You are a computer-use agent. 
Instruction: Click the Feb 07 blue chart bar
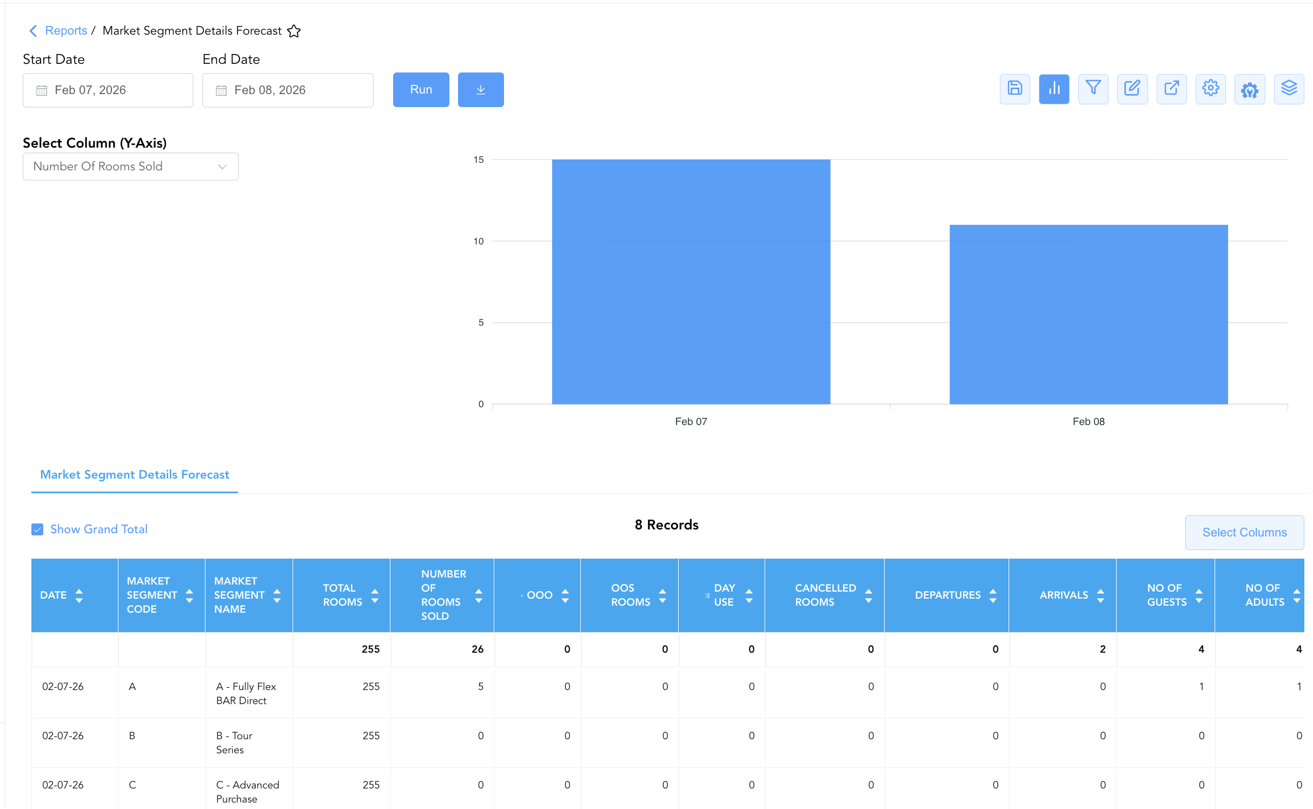(x=691, y=282)
